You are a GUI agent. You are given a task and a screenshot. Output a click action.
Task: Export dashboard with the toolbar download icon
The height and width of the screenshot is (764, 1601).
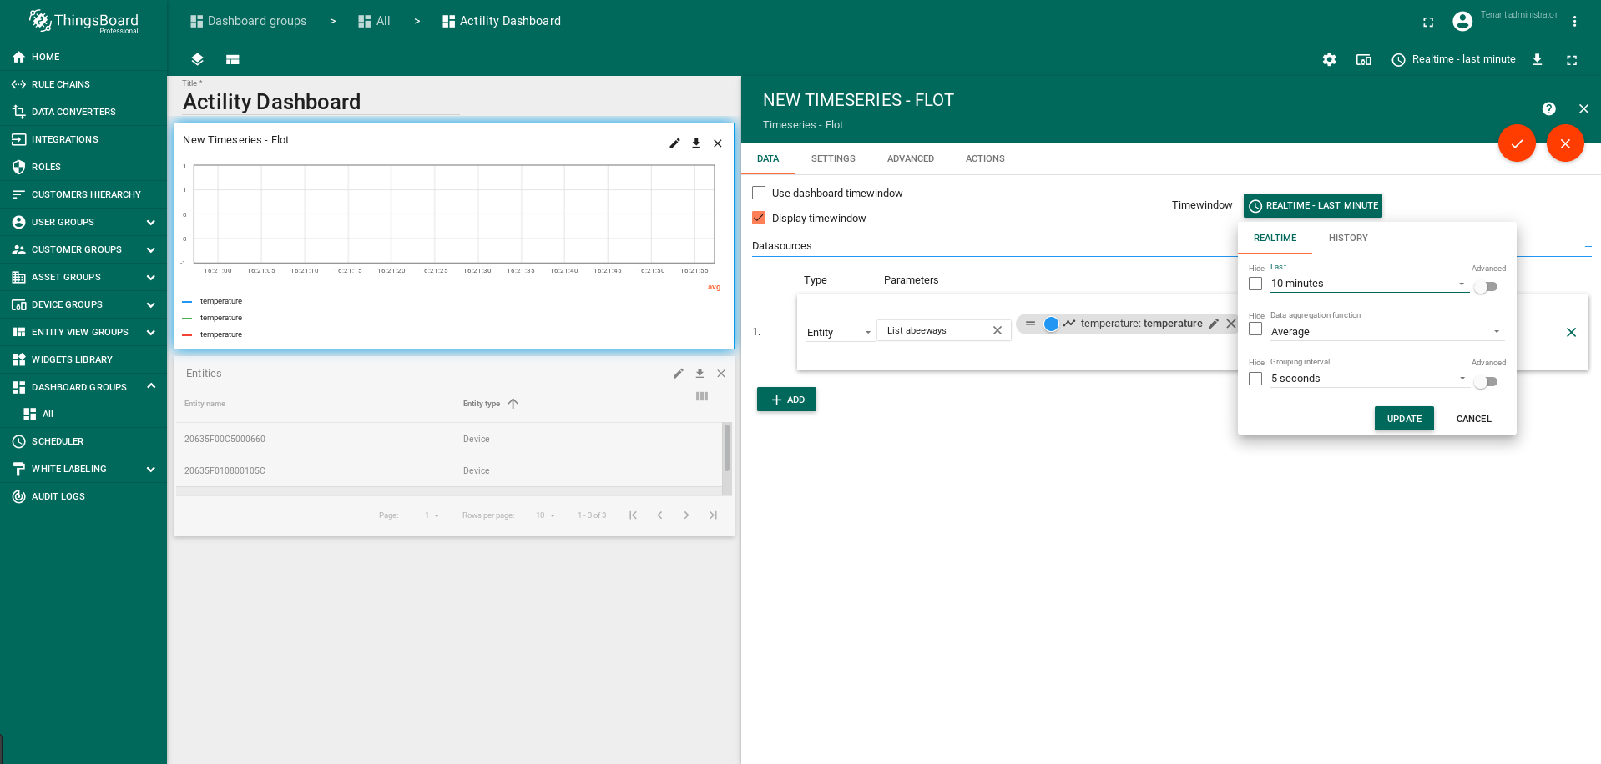(1537, 59)
